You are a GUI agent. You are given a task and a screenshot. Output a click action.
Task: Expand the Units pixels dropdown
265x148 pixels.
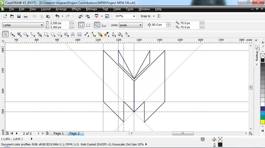tap(140, 25)
